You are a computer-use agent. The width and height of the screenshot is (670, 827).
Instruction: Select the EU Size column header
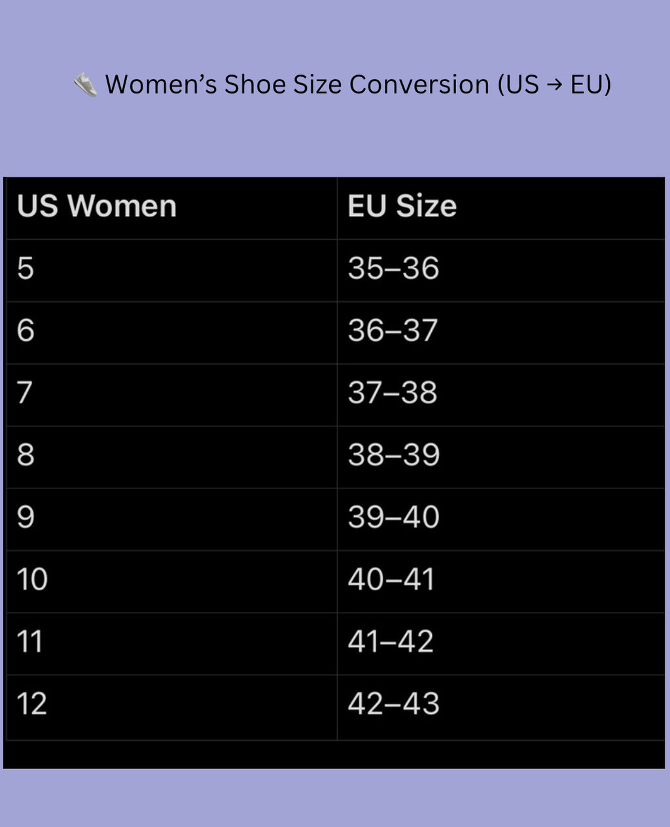click(x=402, y=207)
